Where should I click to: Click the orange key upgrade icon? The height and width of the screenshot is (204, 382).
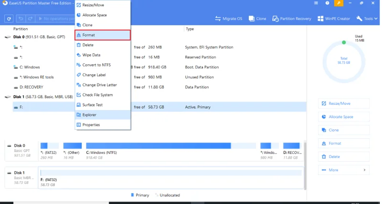coord(339,3)
